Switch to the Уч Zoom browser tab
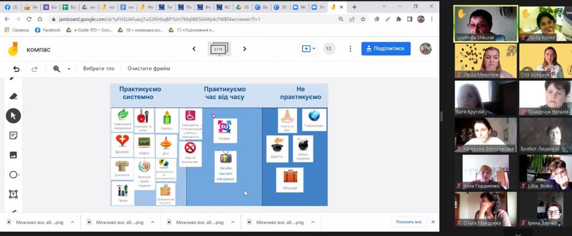 coord(319,7)
